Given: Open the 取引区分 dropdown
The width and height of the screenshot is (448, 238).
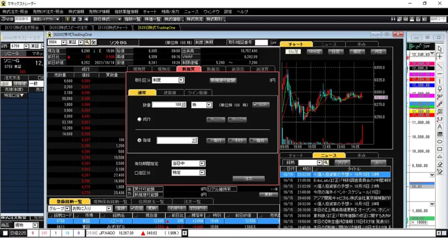Looking at the screenshot, I should click(182, 80).
